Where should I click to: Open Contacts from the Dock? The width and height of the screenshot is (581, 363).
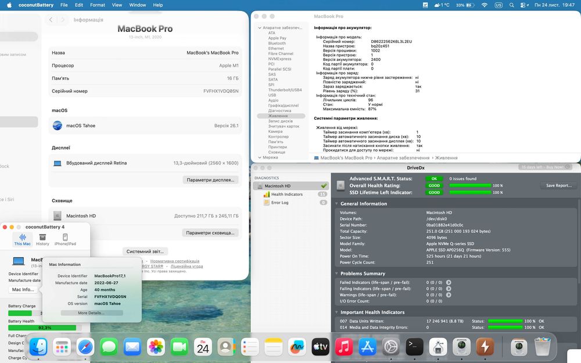tap(227, 347)
